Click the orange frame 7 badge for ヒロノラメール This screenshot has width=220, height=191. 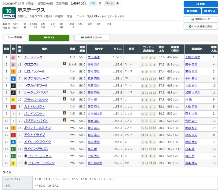13,72
